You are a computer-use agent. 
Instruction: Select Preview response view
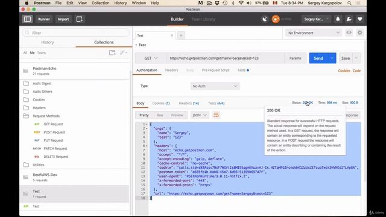tap(177, 115)
